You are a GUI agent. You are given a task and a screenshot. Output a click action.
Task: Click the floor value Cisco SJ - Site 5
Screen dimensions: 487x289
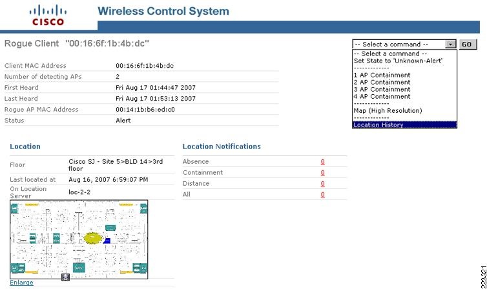point(116,165)
